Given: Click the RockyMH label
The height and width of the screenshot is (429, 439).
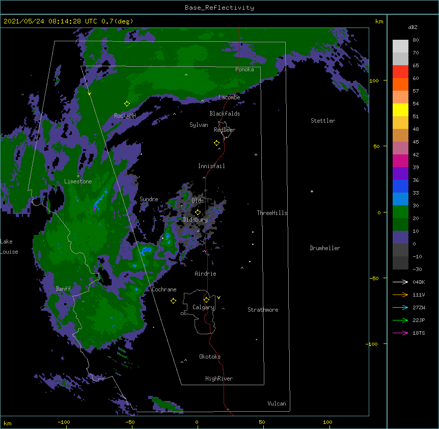Looking at the screenshot, I should 125,116.
